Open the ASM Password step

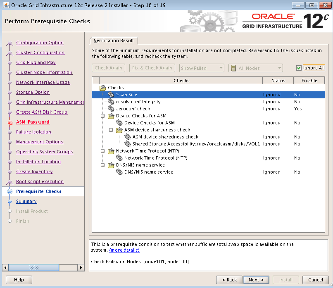[33, 122]
